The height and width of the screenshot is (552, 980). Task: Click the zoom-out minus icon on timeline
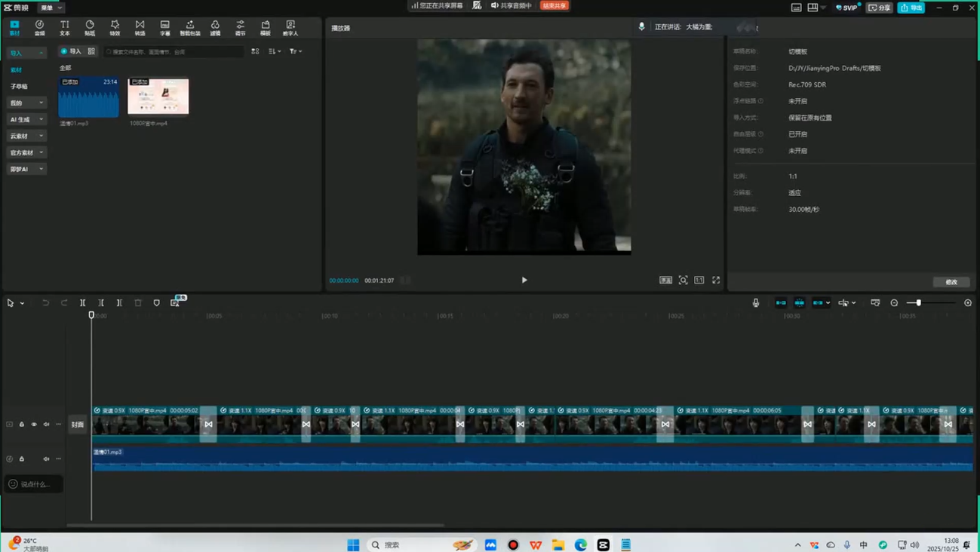click(894, 303)
